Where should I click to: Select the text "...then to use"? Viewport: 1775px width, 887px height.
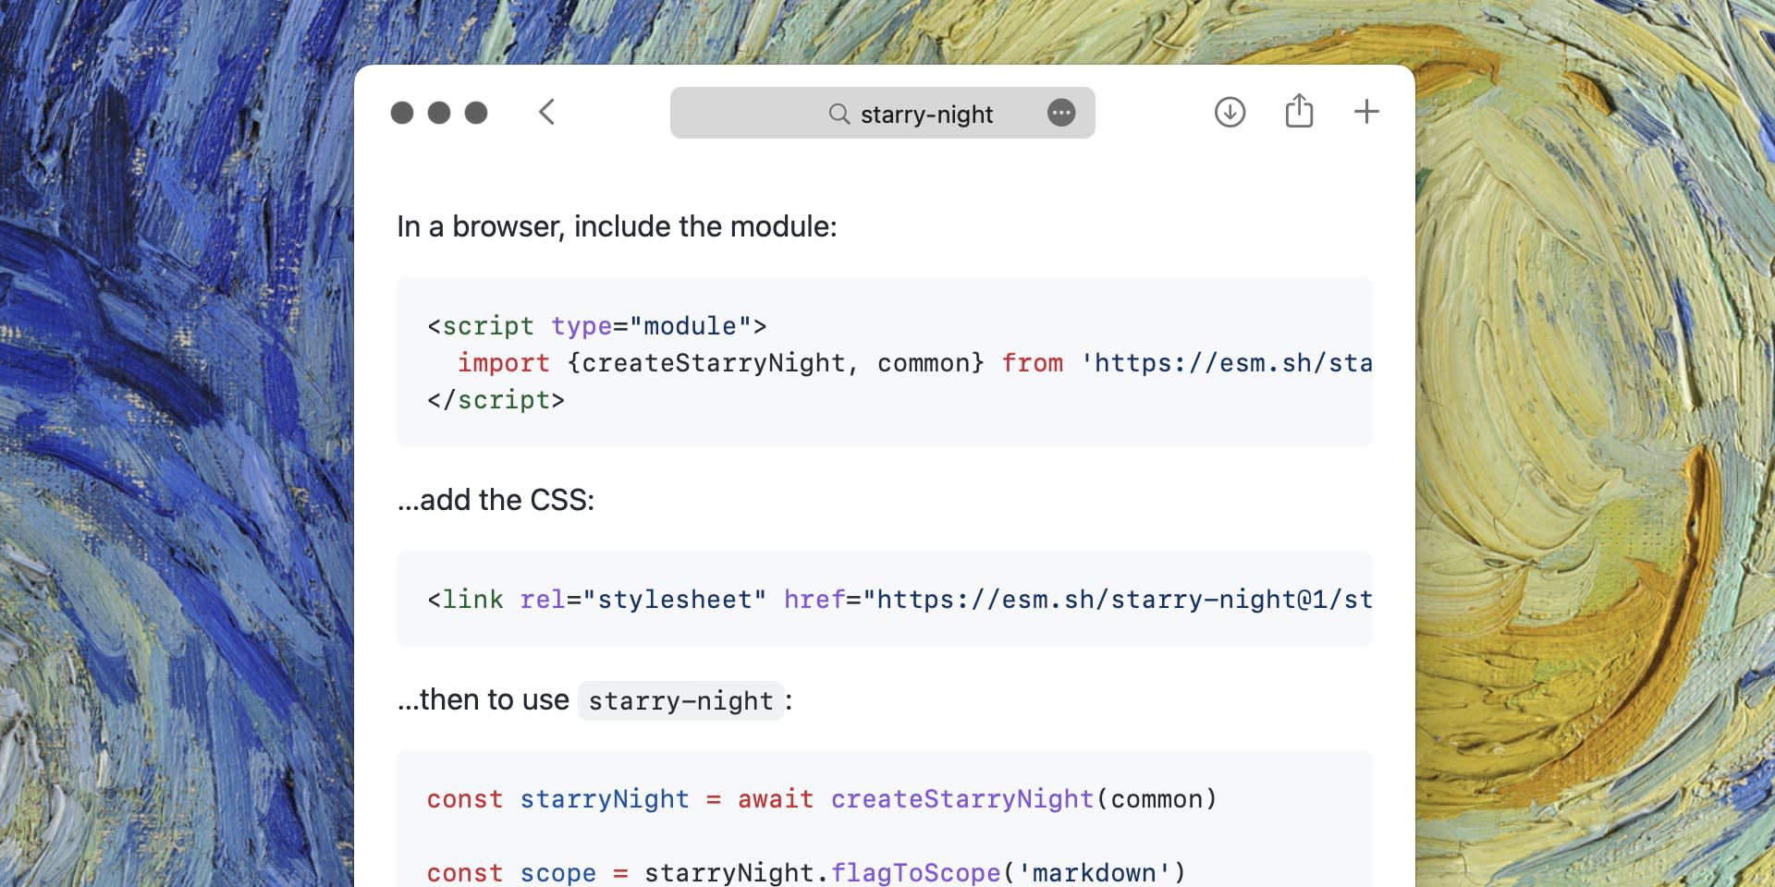[483, 699]
